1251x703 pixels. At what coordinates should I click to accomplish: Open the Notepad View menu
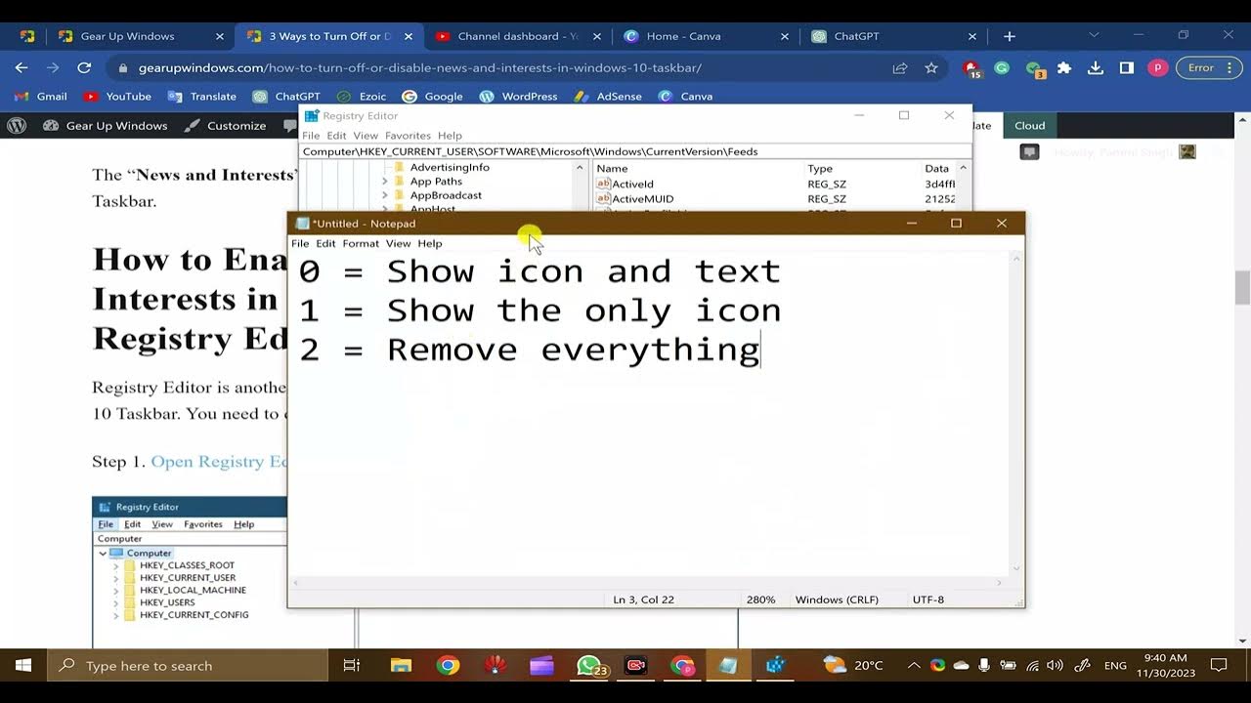(398, 243)
